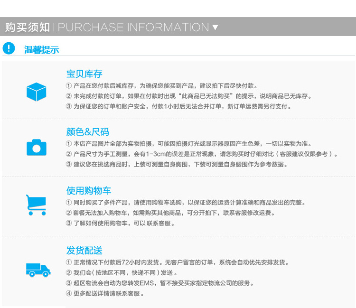Image resolution: width=356 pixels, height=308 pixels.
Task: Click the 发货配送 section heading
Action: 84,250
